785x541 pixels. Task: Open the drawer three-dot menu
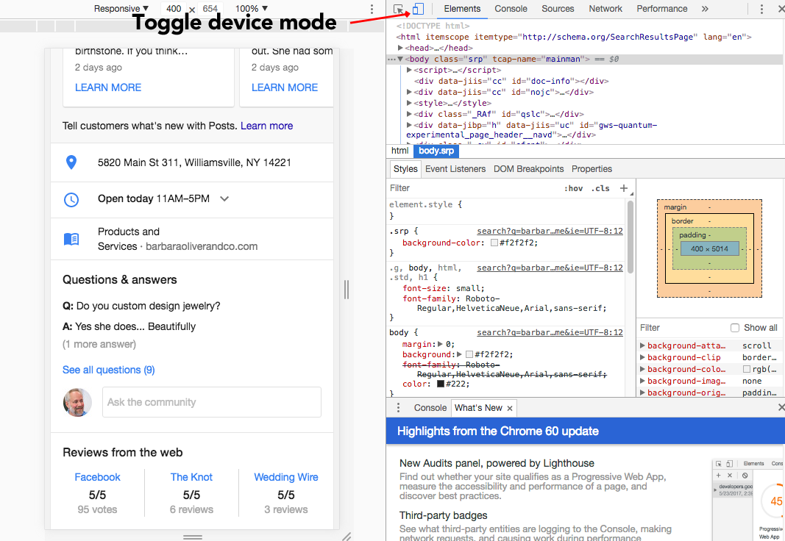pos(398,407)
